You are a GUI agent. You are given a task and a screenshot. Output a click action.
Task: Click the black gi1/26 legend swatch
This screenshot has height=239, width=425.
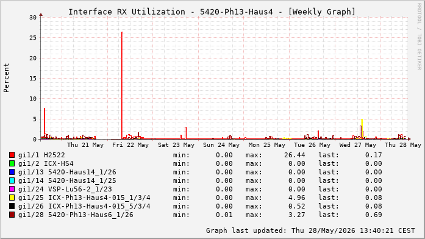point(12,206)
